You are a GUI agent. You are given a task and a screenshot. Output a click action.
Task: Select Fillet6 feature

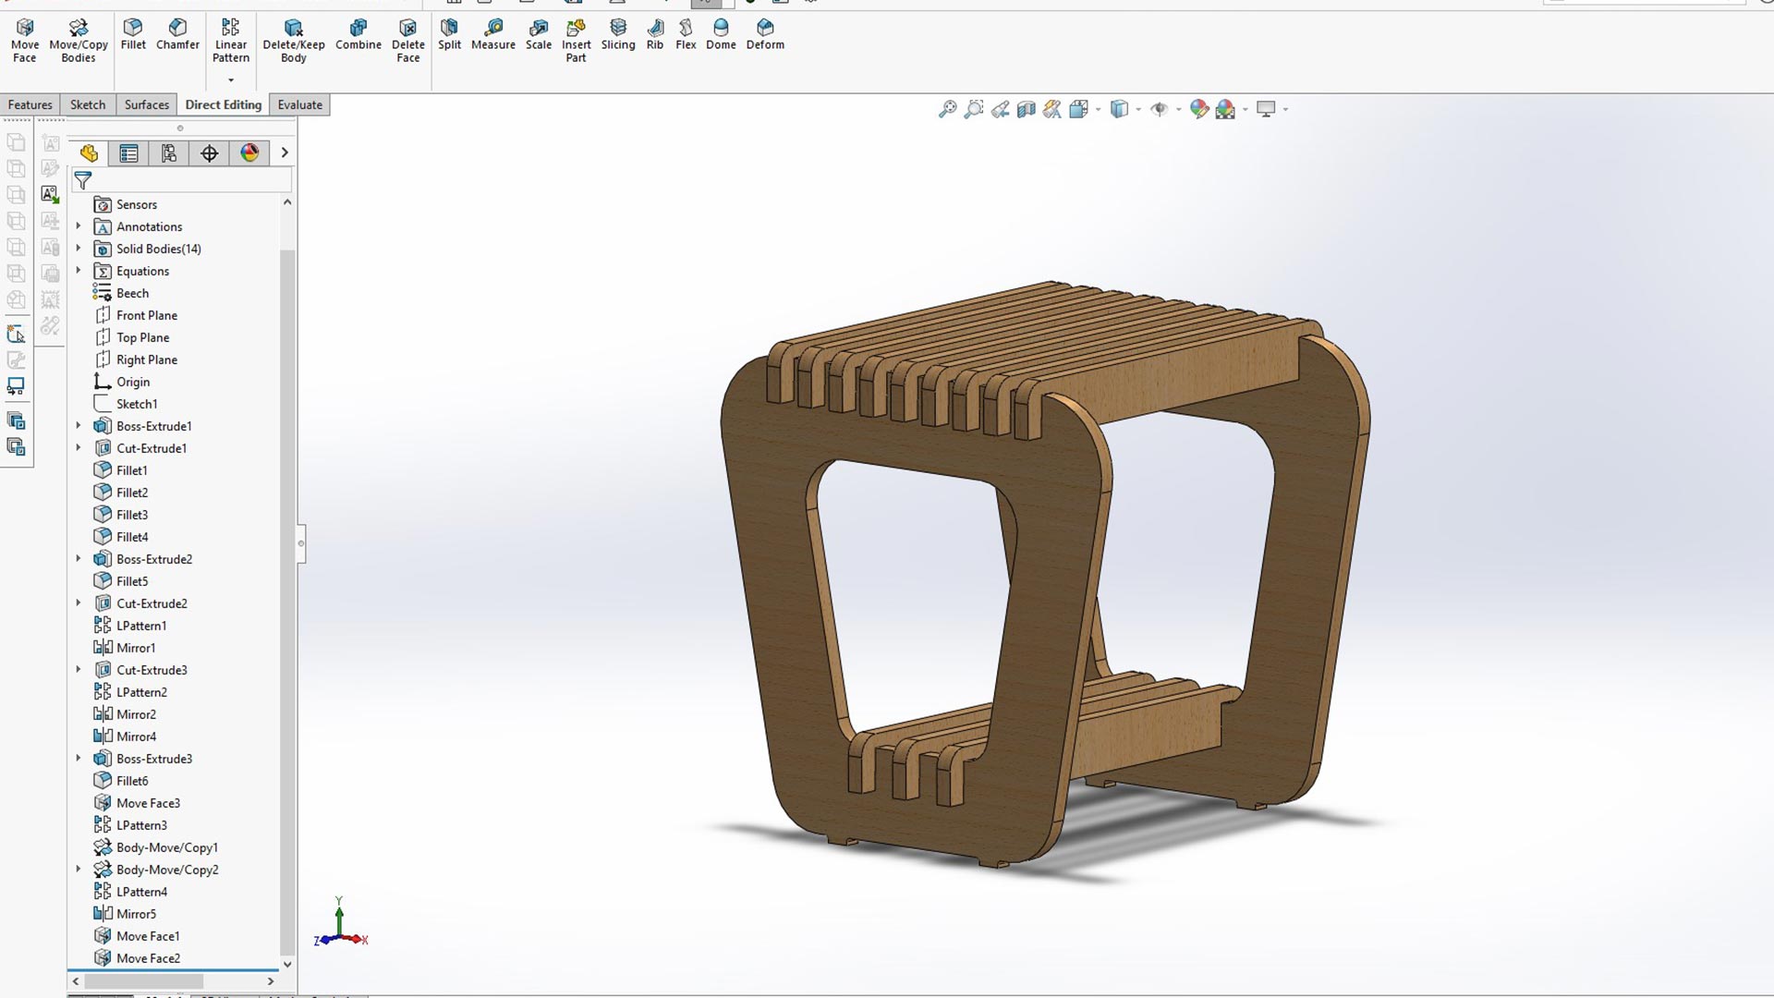pyautogui.click(x=121, y=781)
